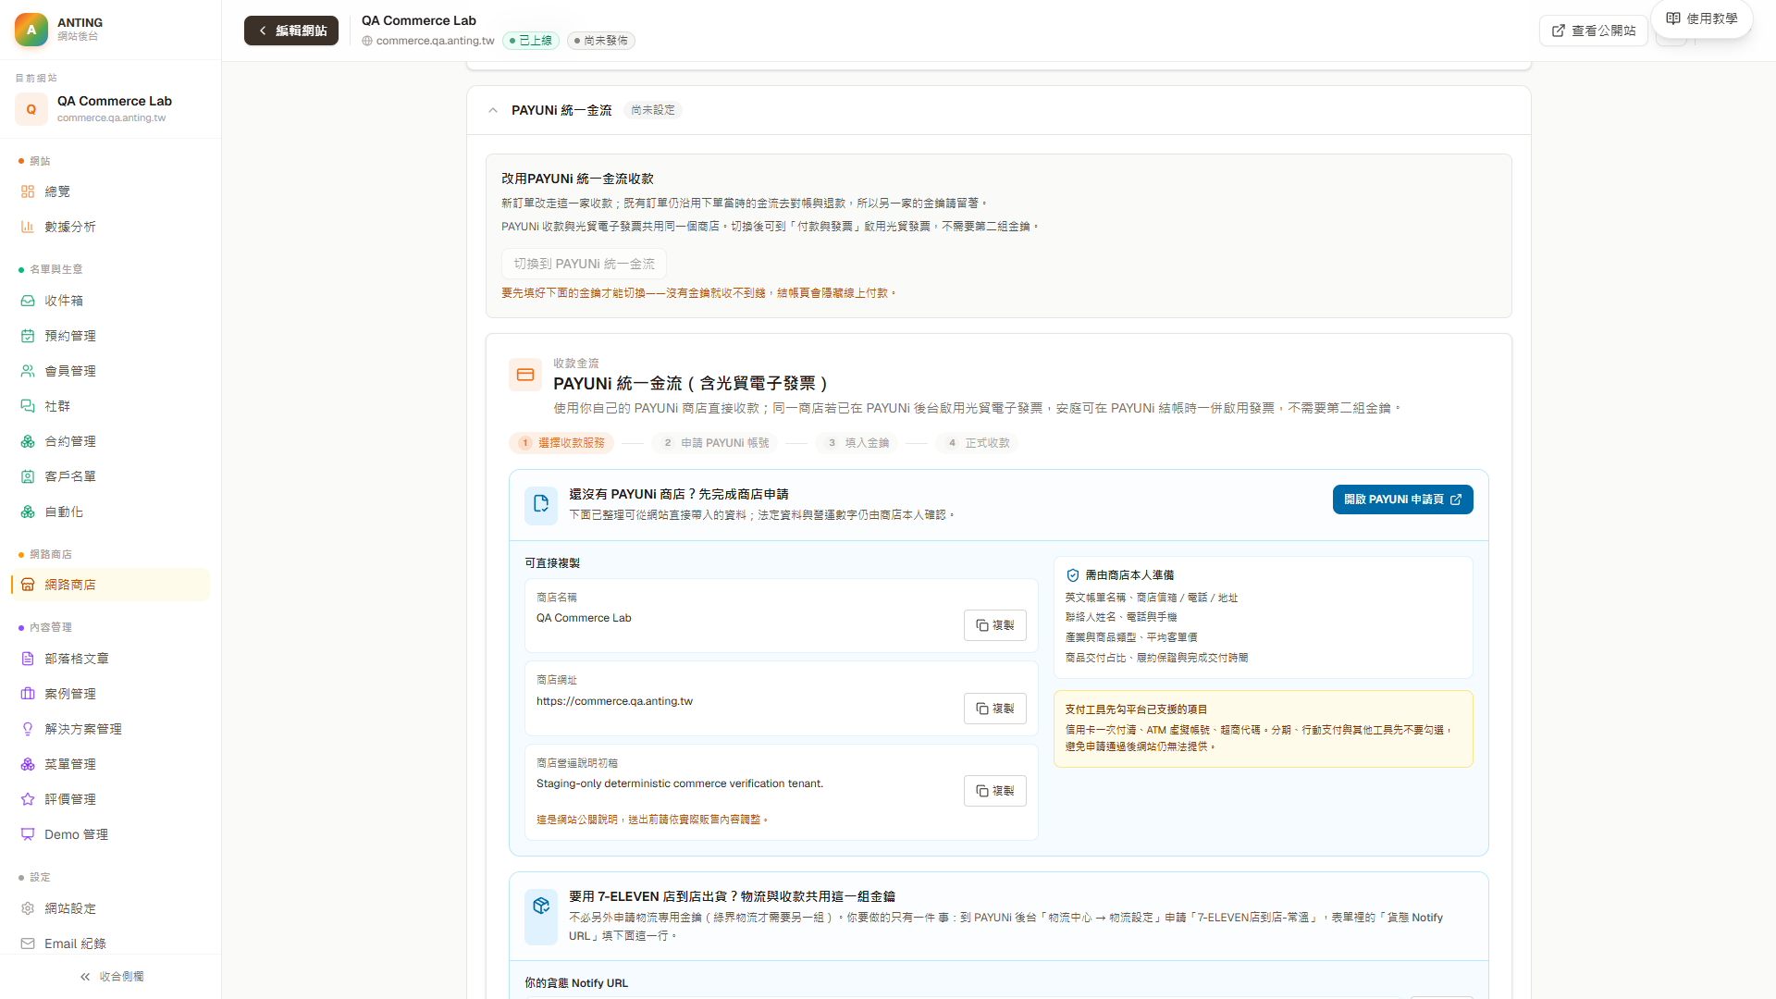1776x999 pixels.
Task: Open 網站設定 site settings
Action: click(110, 908)
